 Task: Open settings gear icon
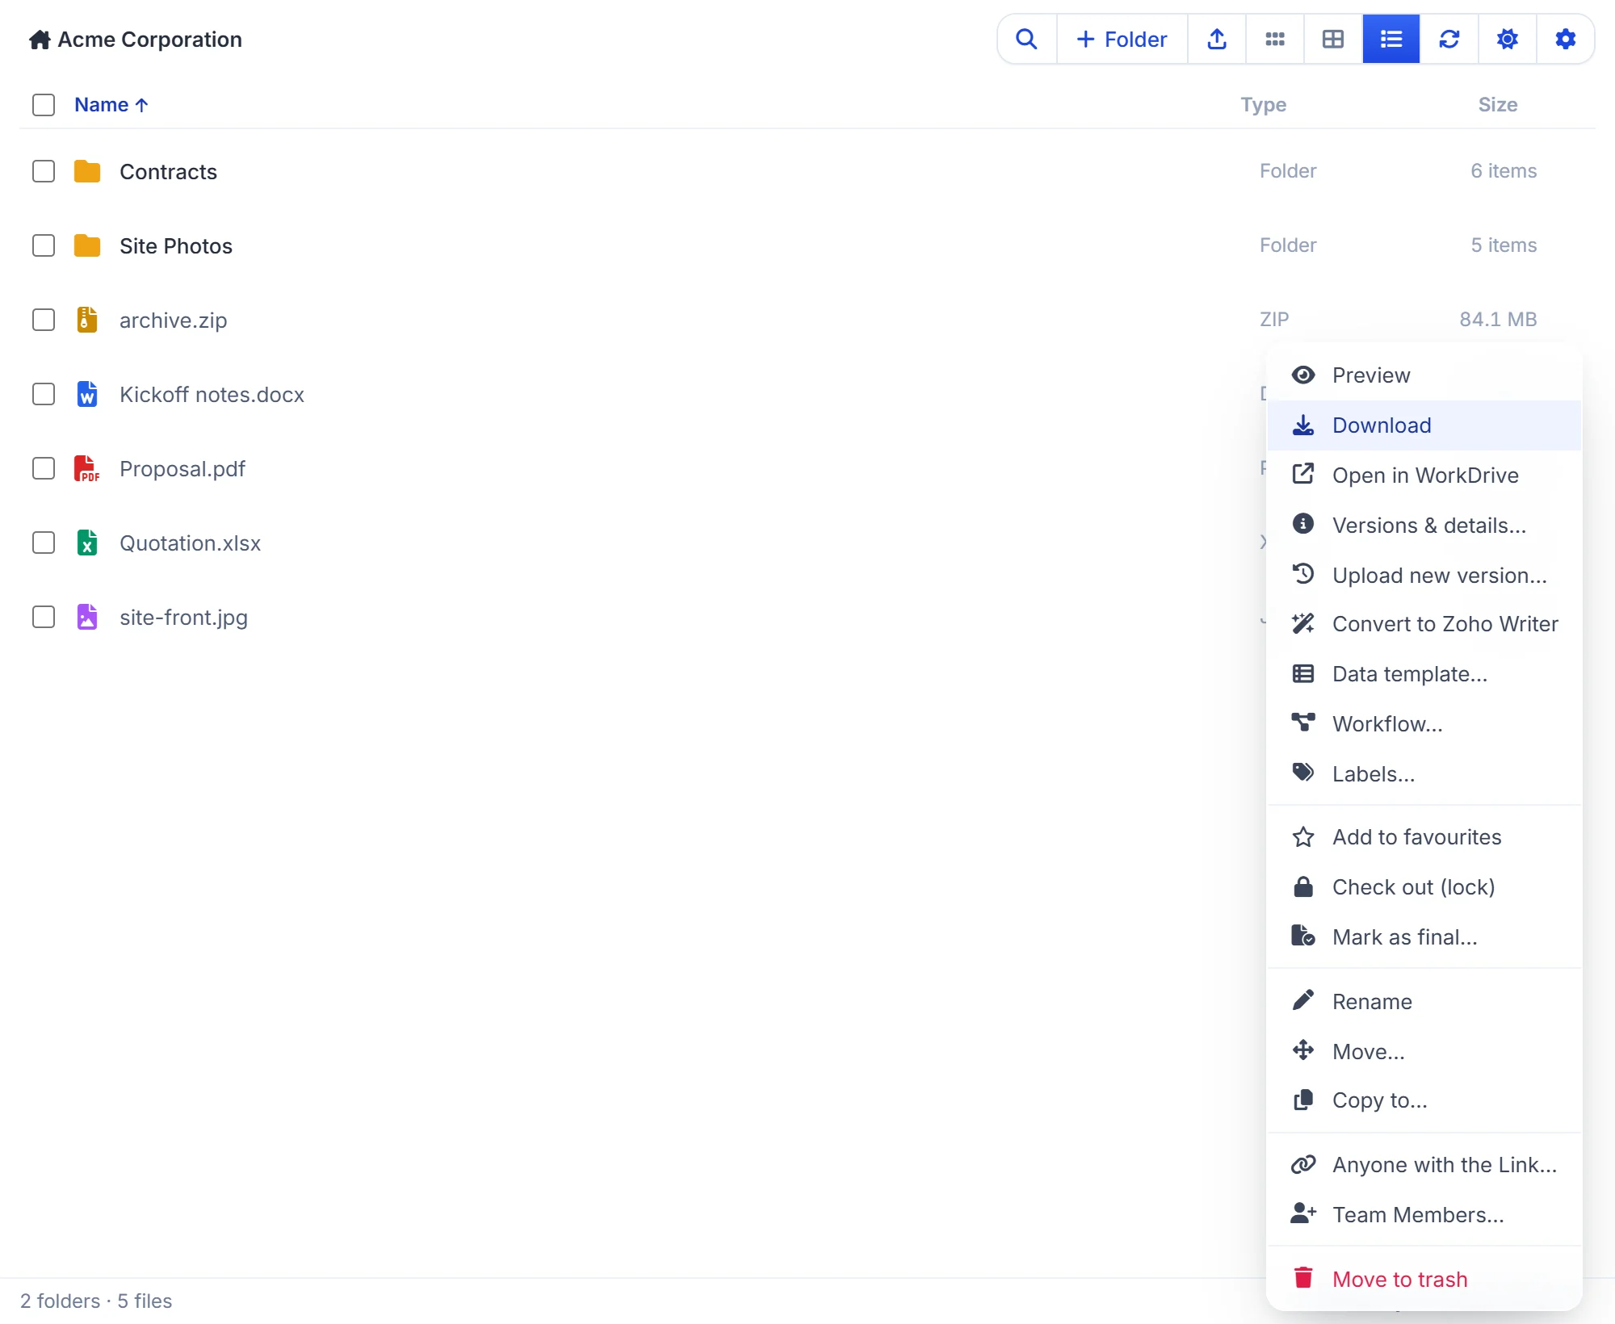(x=1566, y=39)
